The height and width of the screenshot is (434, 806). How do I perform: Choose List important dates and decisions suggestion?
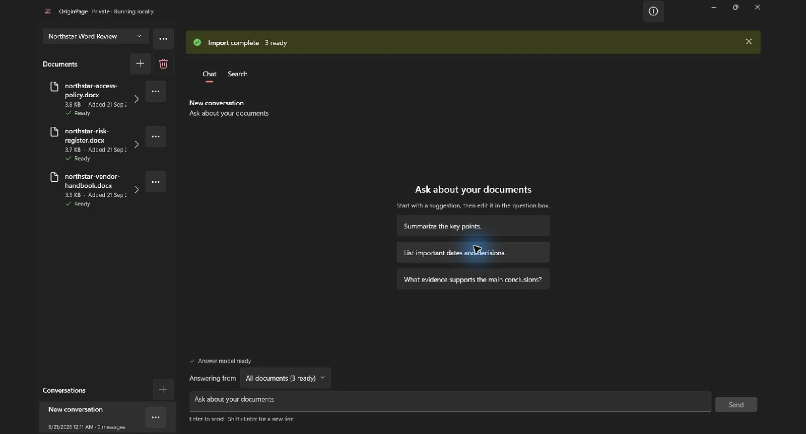473,253
